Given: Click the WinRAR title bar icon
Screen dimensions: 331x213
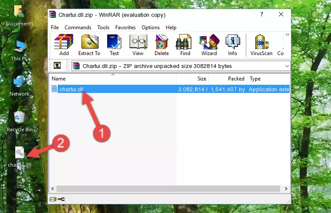Looking at the screenshot, I should click(x=53, y=15).
